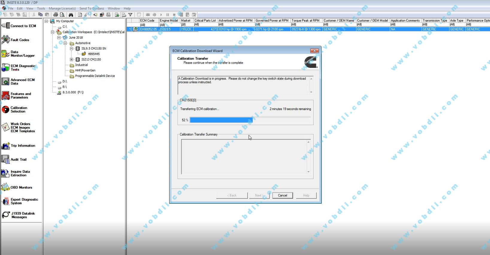Select the EH80052.05 calibration row cell

[x=149, y=29]
